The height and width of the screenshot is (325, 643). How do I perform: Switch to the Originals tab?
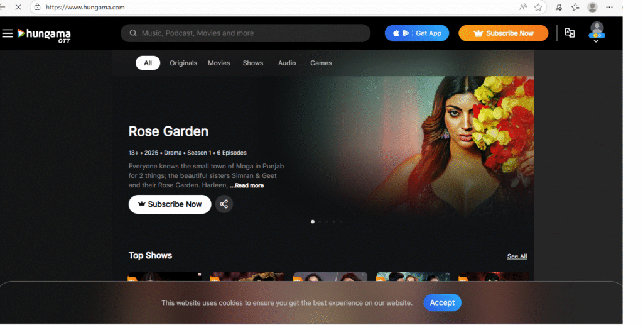[183, 63]
